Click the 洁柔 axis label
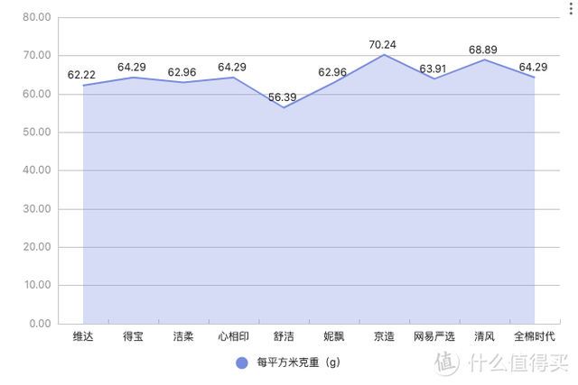578x385 pixels. tap(183, 336)
